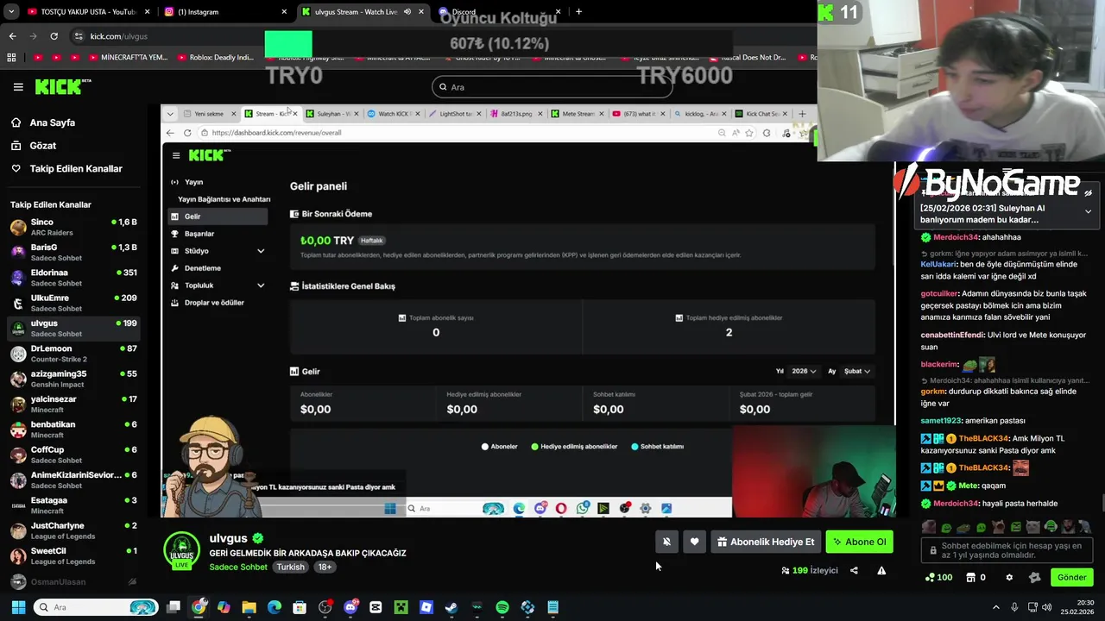Click the share icon next to viewer count

point(854,570)
